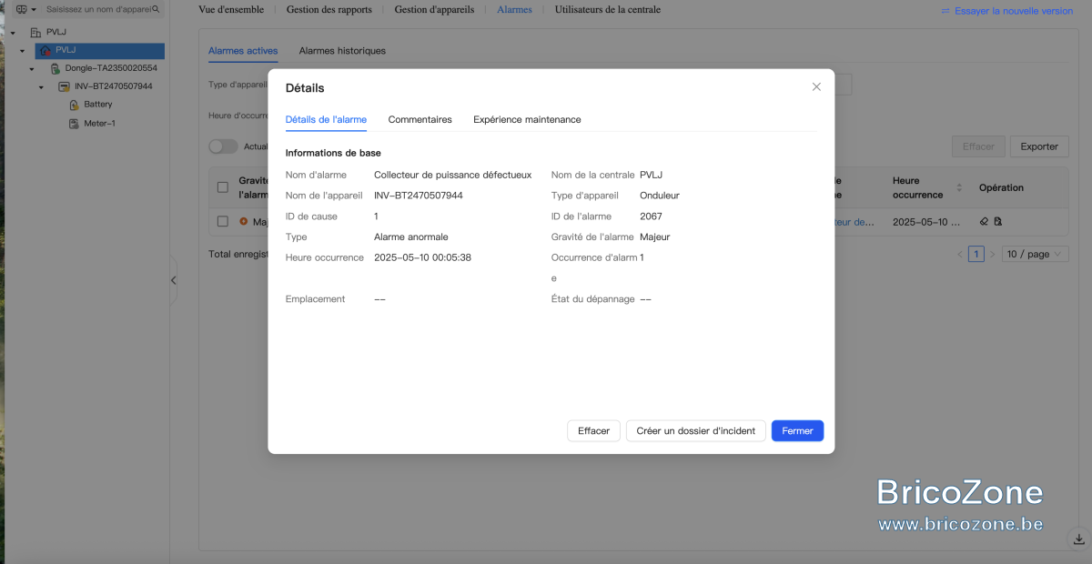Close the Détails dialog with the X
The image size is (1092, 564).
pyautogui.click(x=816, y=87)
